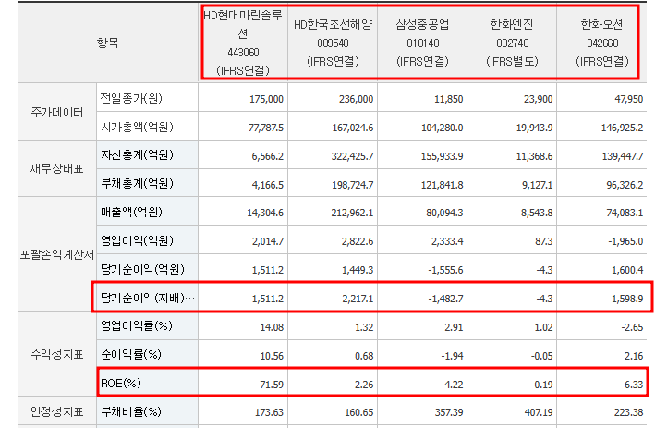Click total liabilities value 198,724.7
Viewport: 655px width, 428px height.
(353, 185)
